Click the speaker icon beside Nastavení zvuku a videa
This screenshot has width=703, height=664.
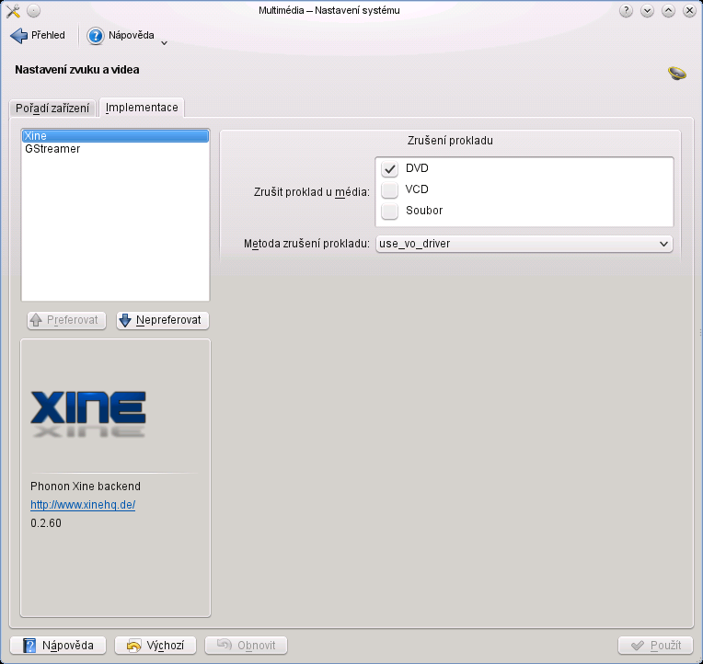coord(676,73)
